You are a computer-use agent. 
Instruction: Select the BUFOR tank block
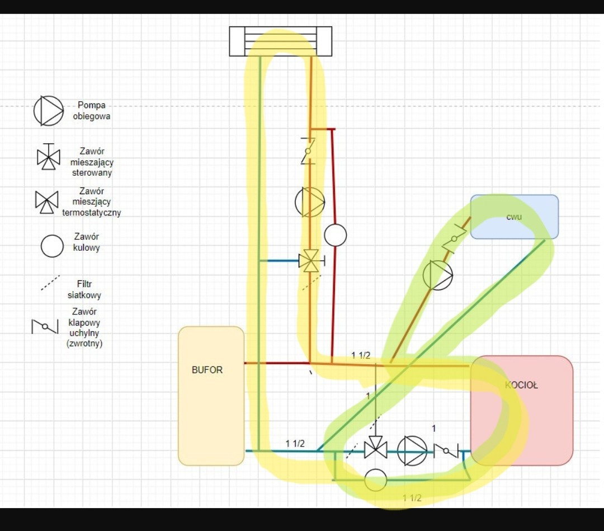point(211,396)
